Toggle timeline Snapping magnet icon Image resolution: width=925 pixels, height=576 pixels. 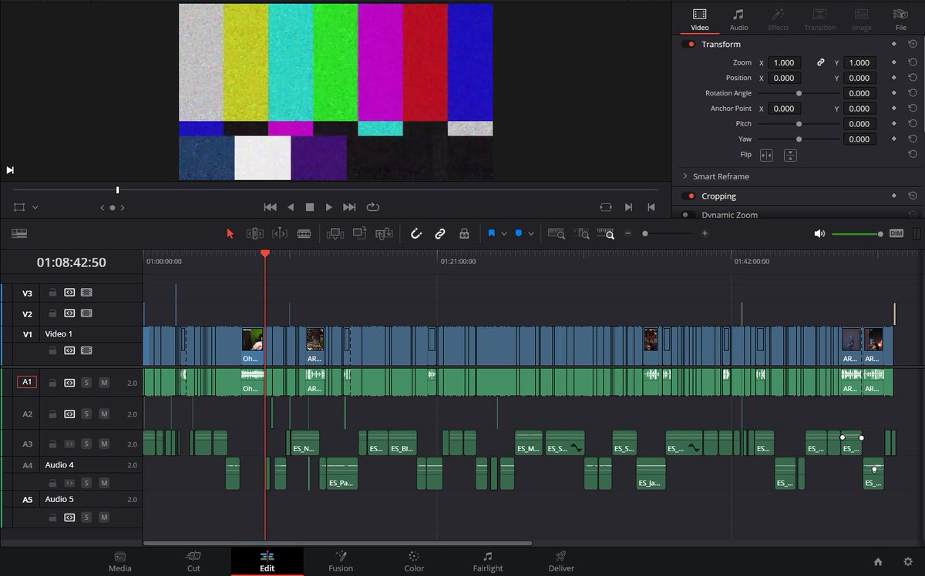click(416, 233)
